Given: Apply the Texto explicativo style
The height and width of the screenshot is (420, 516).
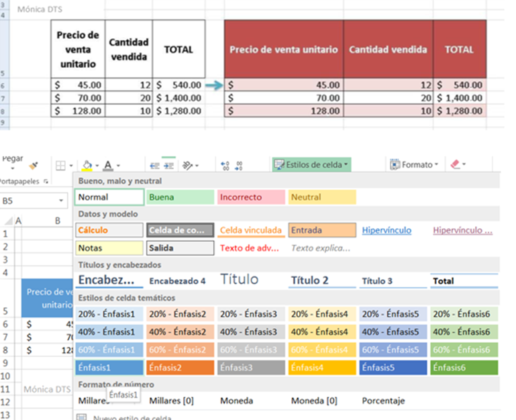Looking at the screenshot, I should [321, 248].
